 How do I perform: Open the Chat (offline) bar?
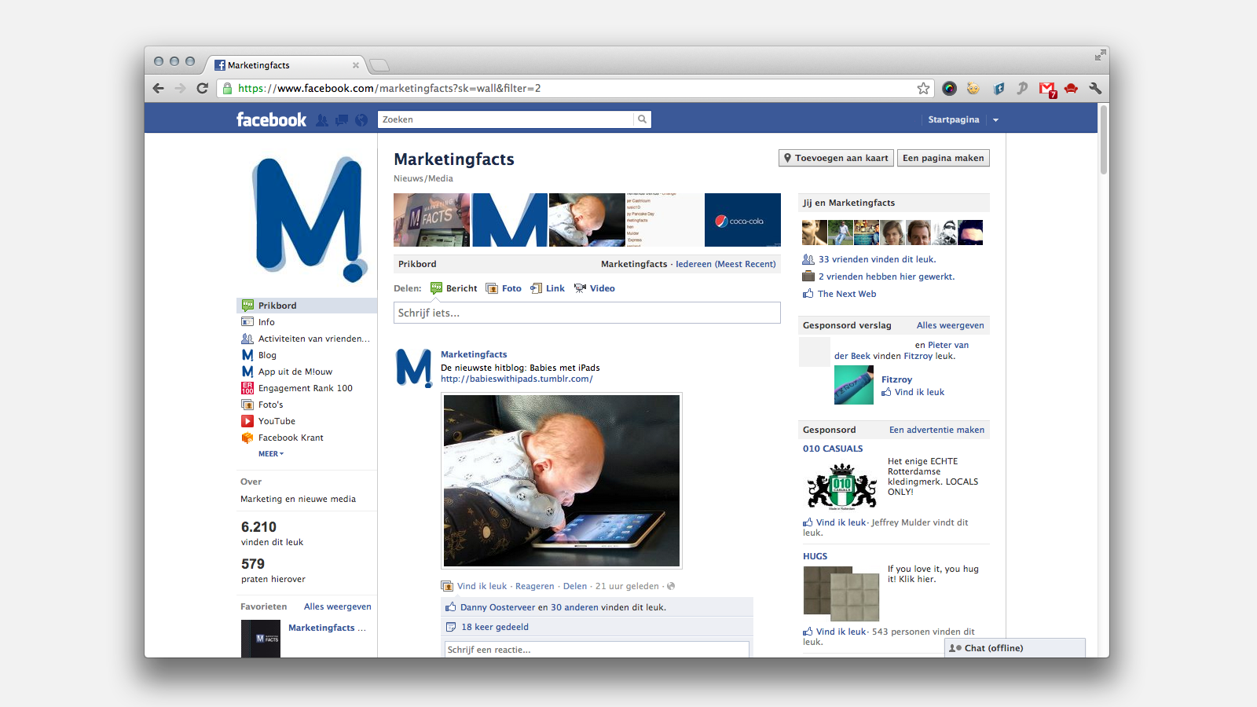(1014, 648)
